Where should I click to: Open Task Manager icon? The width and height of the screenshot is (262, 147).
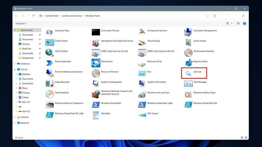(x=188, y=84)
